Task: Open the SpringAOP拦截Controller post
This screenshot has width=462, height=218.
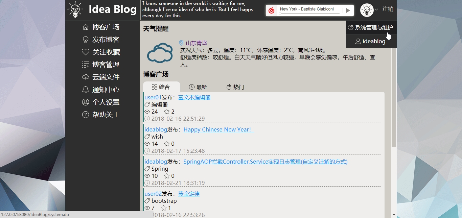Action: tap(265, 162)
